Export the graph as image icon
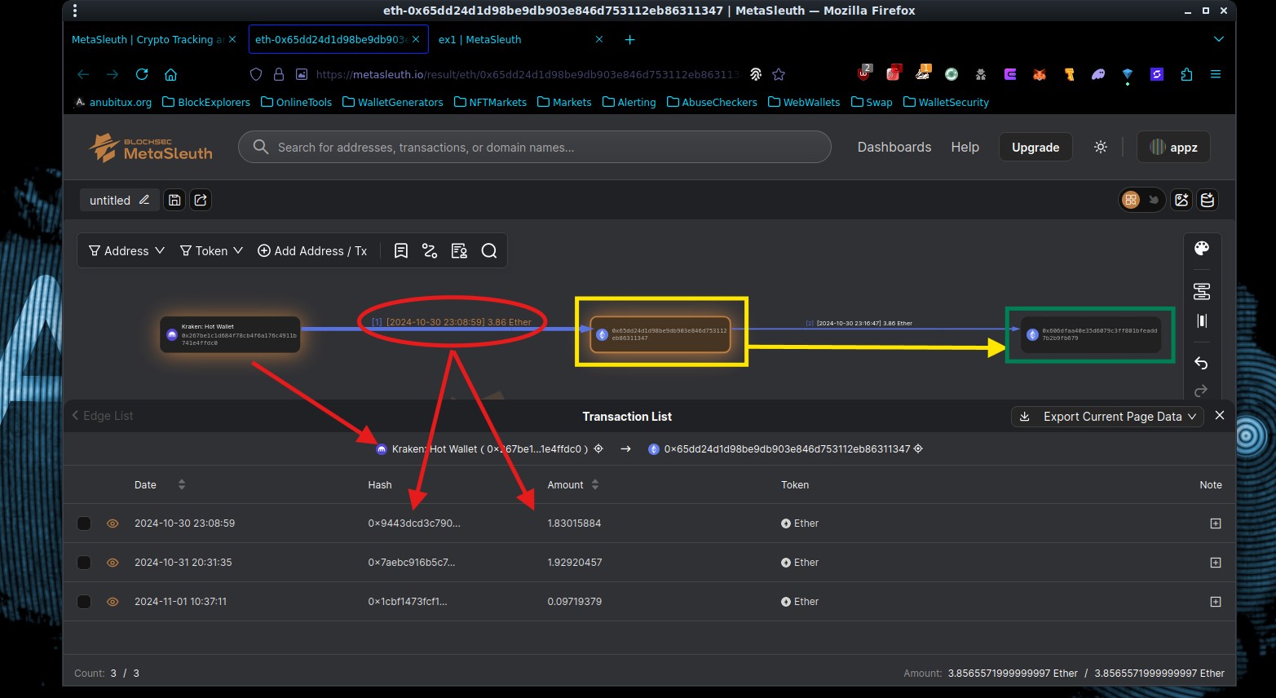1276x698 pixels. click(x=1181, y=200)
